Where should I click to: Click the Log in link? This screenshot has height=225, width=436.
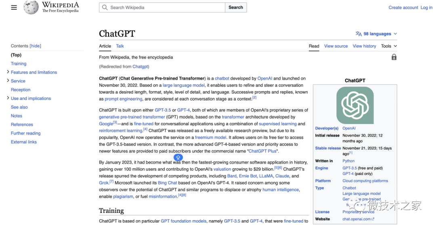pyautogui.click(x=426, y=8)
